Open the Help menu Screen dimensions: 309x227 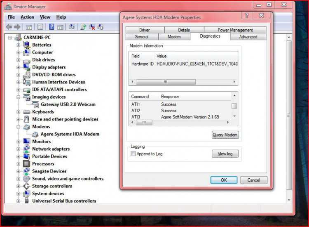61,17
